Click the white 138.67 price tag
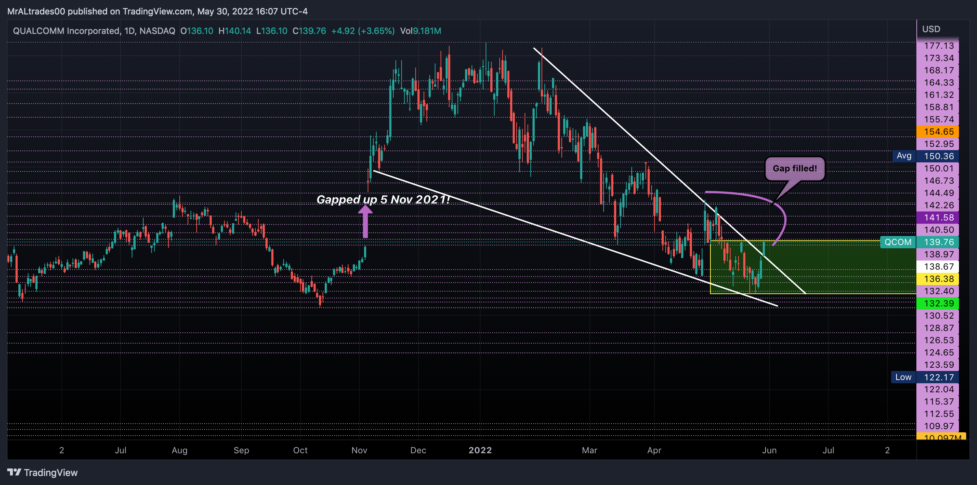The image size is (977, 485). click(x=938, y=266)
